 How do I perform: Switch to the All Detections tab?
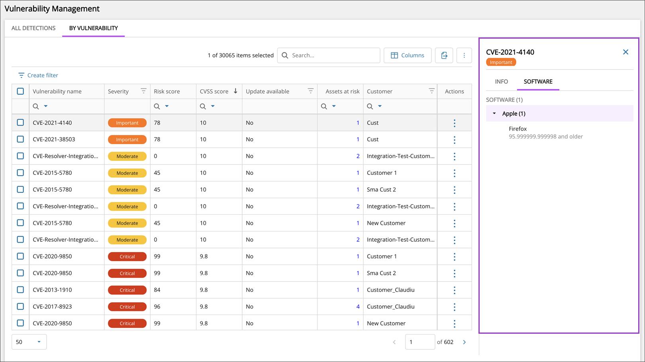tap(33, 28)
